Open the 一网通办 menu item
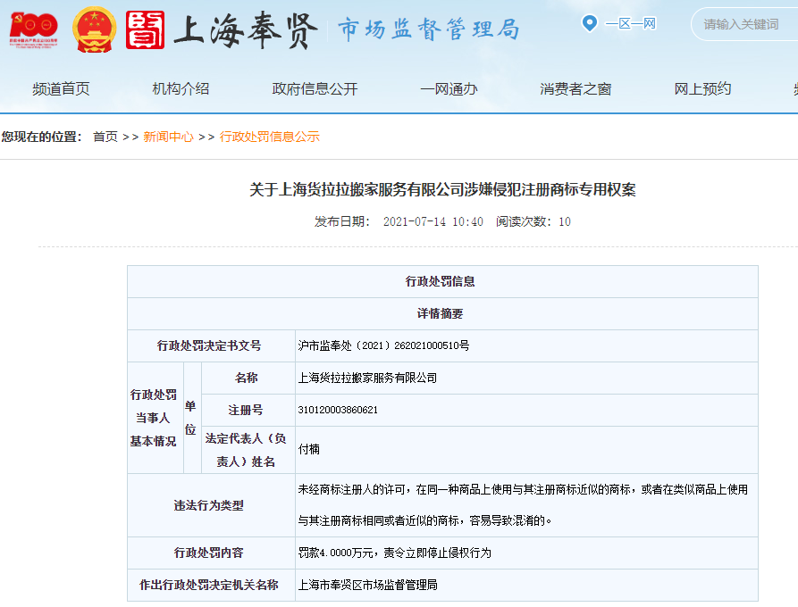The image size is (798, 607). coord(449,89)
